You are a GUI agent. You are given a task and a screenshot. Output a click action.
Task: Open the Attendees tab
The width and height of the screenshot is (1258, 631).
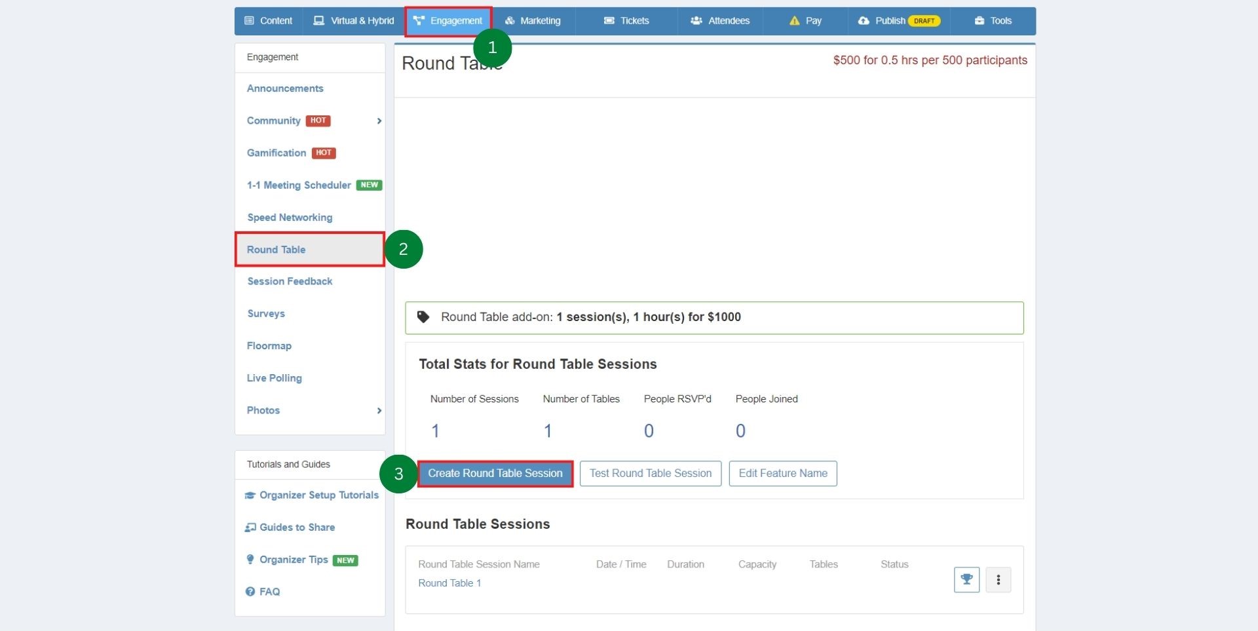pyautogui.click(x=720, y=21)
